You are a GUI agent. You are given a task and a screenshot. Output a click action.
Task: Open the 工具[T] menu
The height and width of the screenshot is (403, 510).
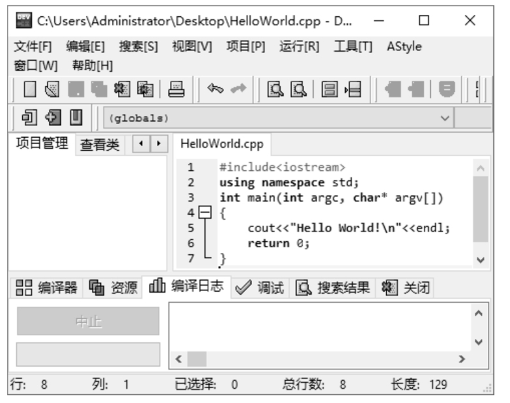[x=353, y=46]
